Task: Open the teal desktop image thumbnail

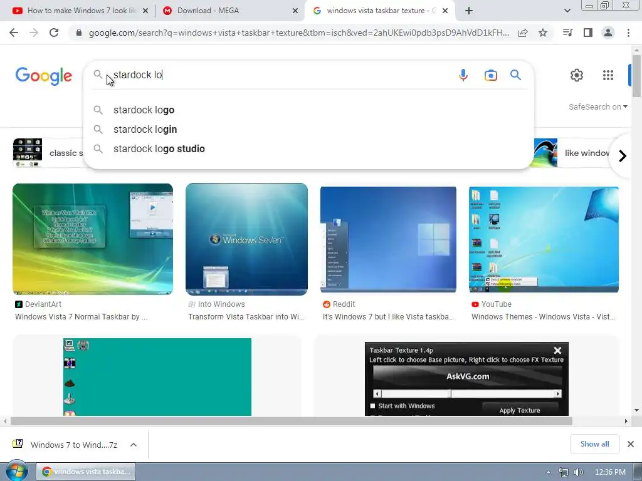Action: coord(157,377)
